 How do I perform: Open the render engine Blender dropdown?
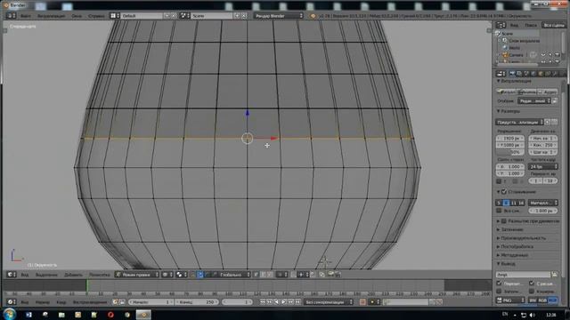[x=279, y=16]
